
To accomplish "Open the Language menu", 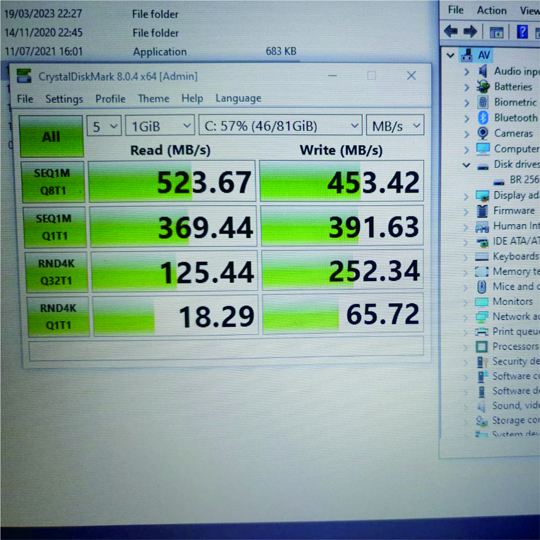I will [238, 98].
